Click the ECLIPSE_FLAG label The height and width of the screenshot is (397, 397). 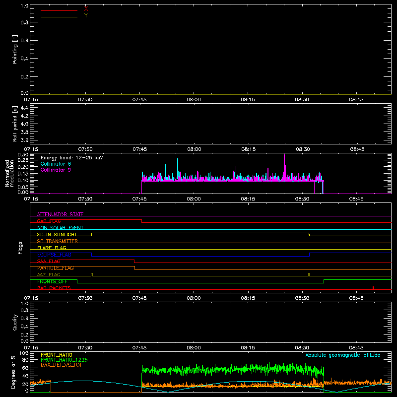point(54,255)
